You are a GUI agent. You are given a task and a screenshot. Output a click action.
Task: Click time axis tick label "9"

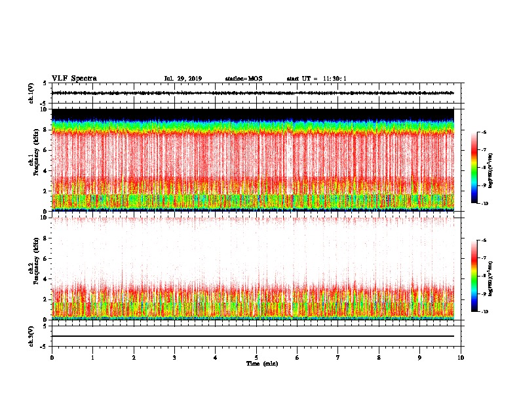click(x=419, y=358)
